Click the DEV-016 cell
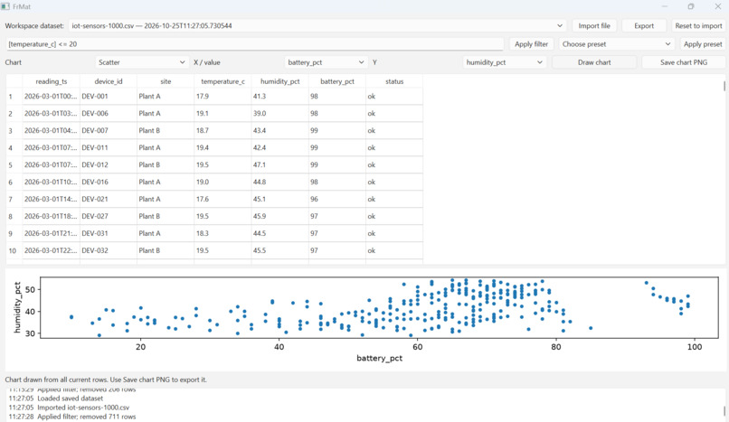Screen dimensions: 729x422 pyautogui.click(x=109, y=182)
